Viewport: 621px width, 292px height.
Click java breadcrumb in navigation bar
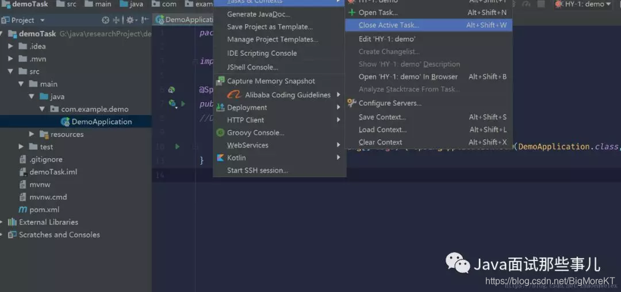(x=132, y=5)
